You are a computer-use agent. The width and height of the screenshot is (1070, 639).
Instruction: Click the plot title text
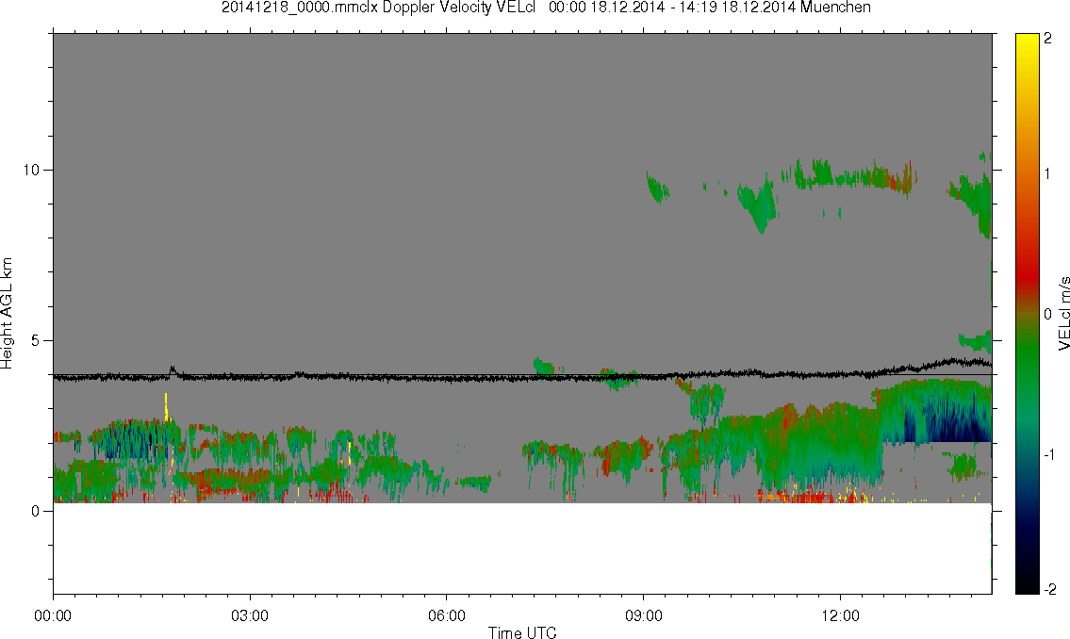point(546,8)
